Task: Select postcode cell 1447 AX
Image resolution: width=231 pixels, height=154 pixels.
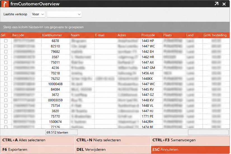Action: click(x=152, y=62)
